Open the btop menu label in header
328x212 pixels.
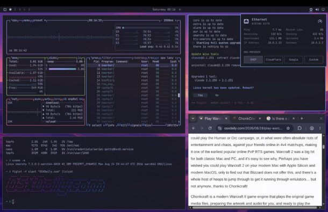(26, 20)
